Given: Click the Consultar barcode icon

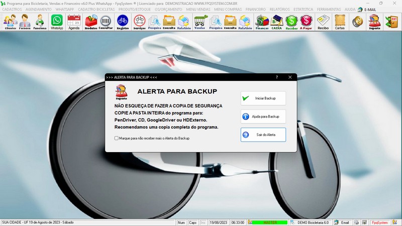Looking at the screenshot, I should tap(106, 22).
